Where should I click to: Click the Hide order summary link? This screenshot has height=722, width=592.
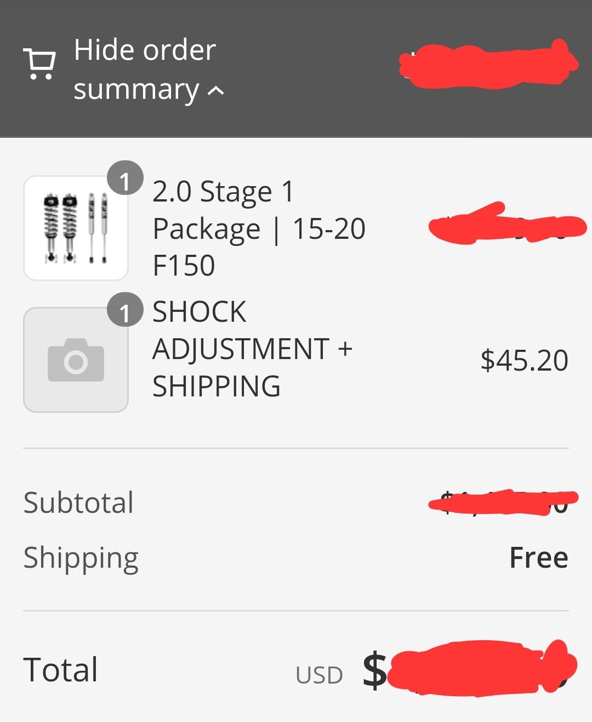tap(145, 70)
